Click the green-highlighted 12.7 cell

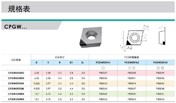click(x=37, y=94)
